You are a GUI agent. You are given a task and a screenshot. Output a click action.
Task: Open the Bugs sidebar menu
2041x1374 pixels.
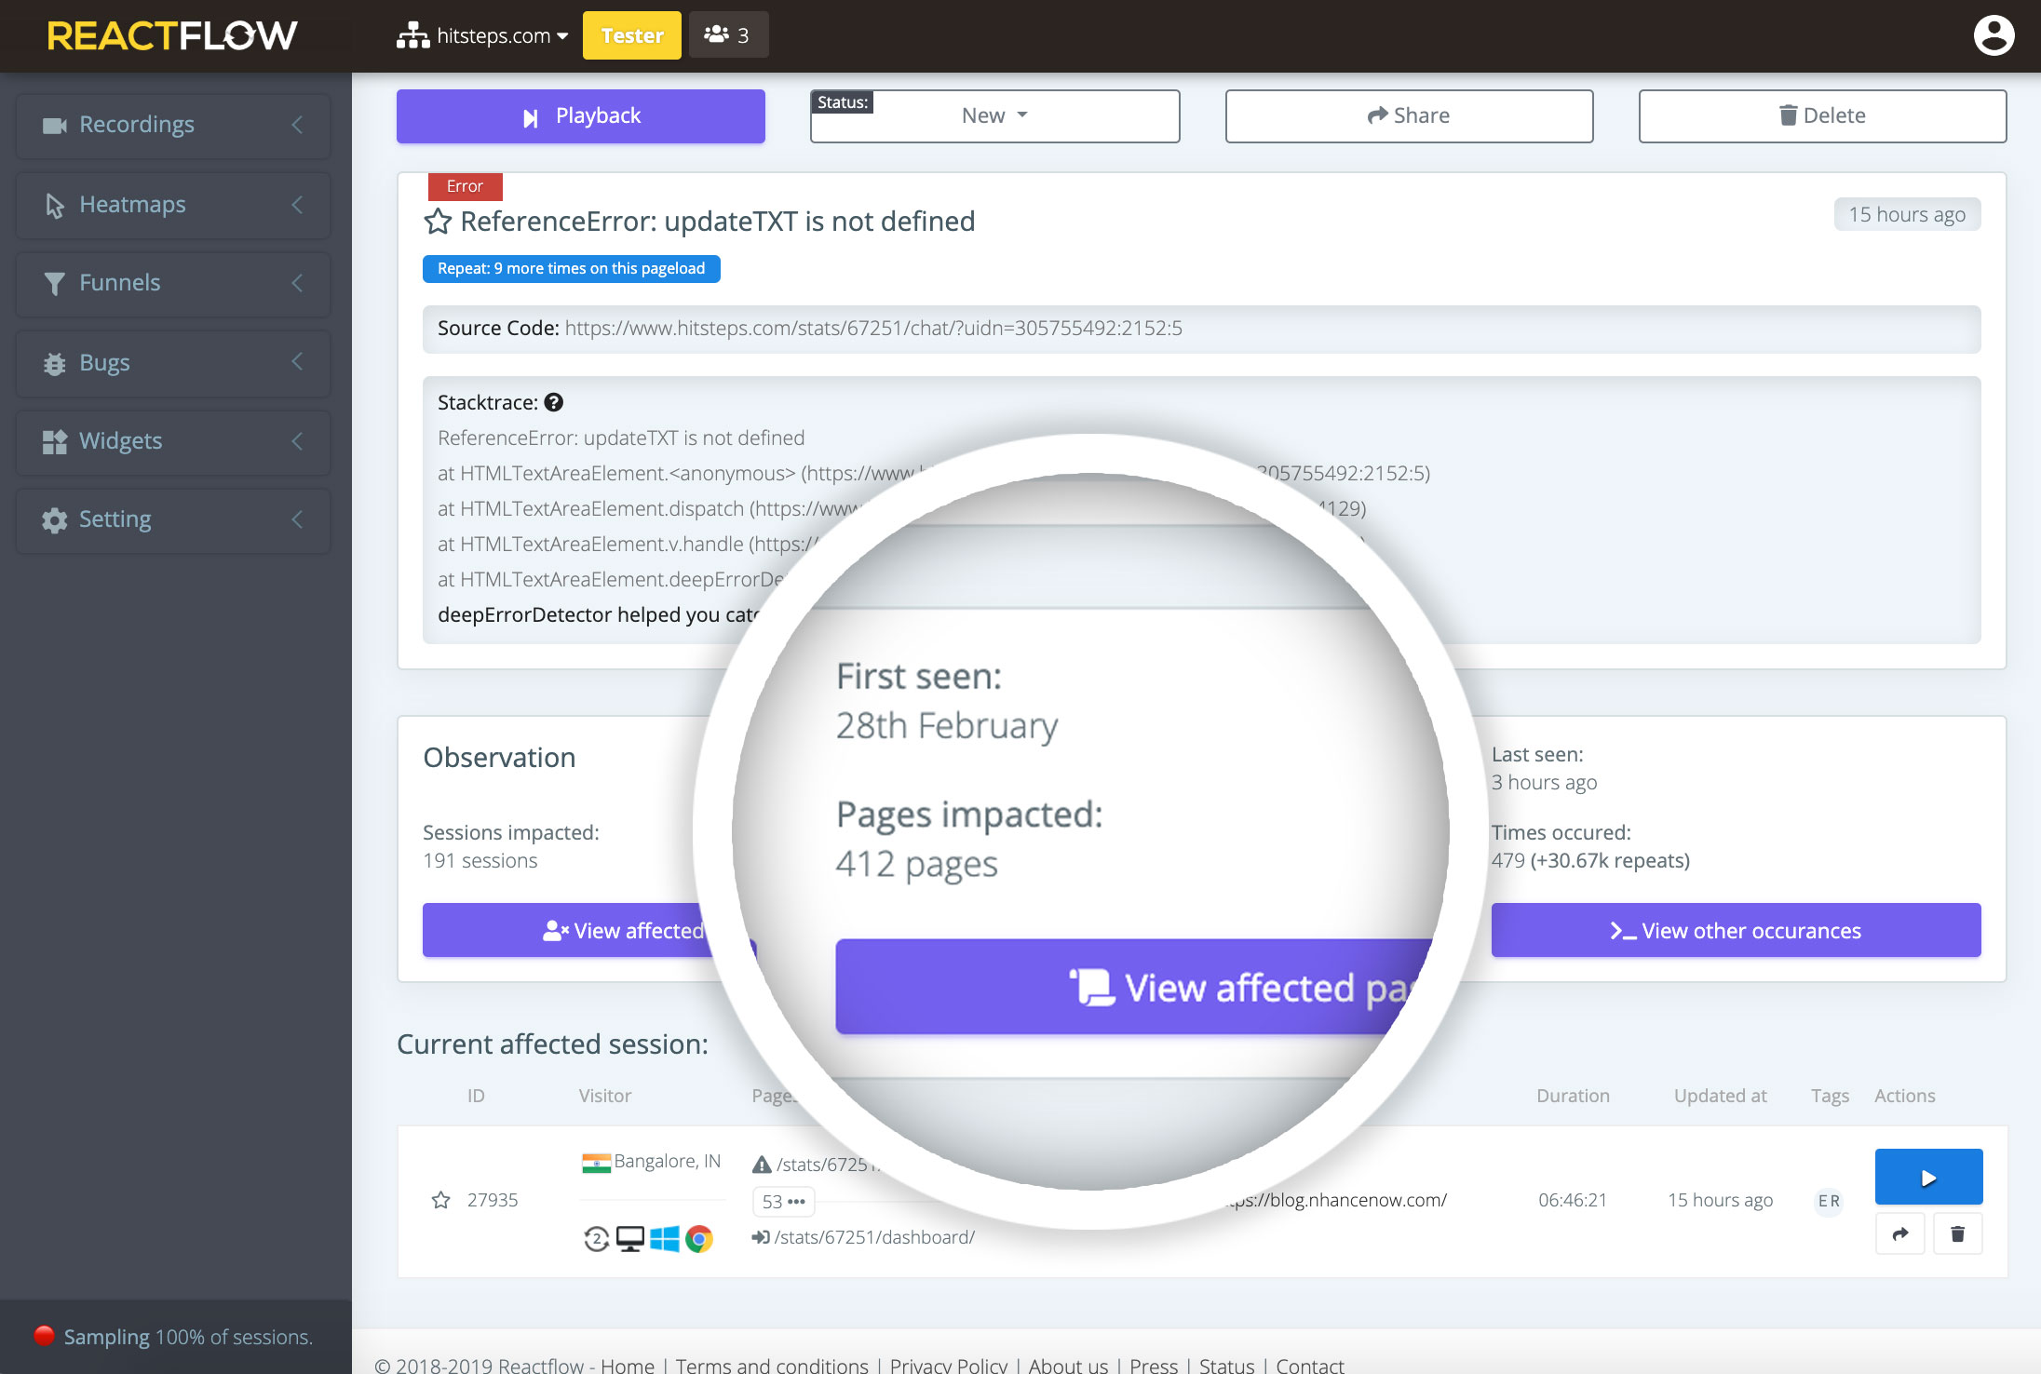(x=173, y=363)
